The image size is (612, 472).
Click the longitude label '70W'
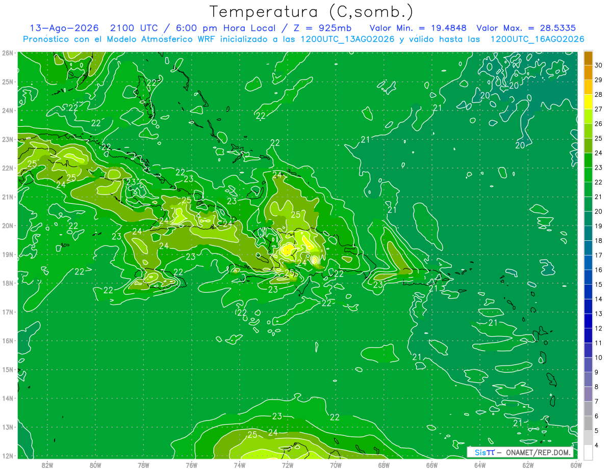tap(336, 464)
